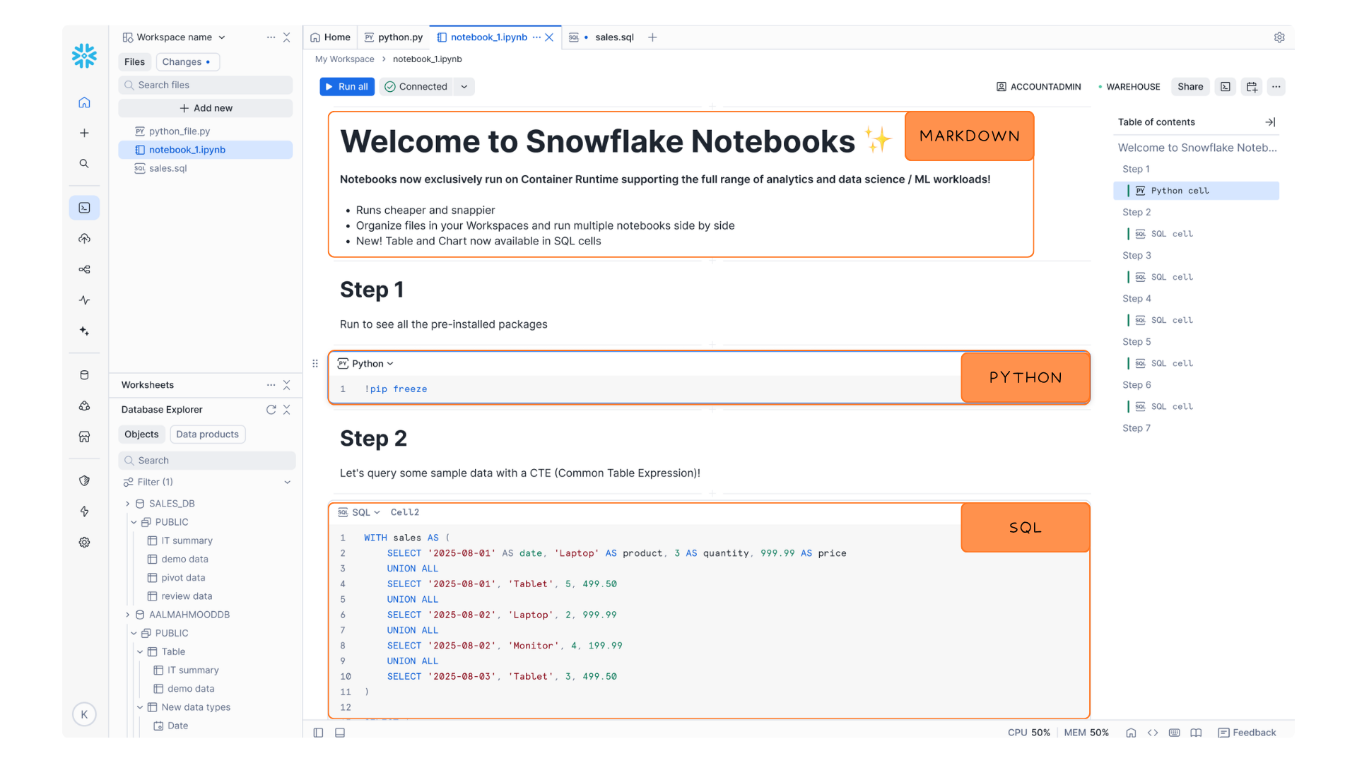Screen dimensions: 1357x763
Task: Click the schedule calendar icon in toolbar
Action: click(1252, 87)
